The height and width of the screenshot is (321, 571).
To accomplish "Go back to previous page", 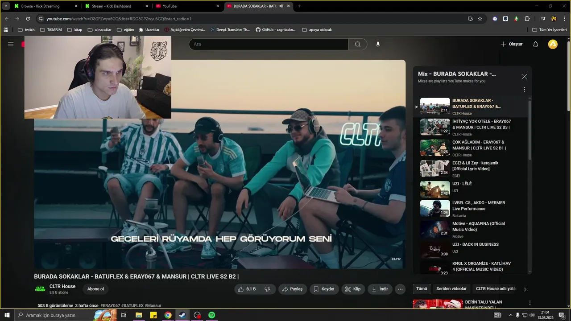I will coord(6,19).
